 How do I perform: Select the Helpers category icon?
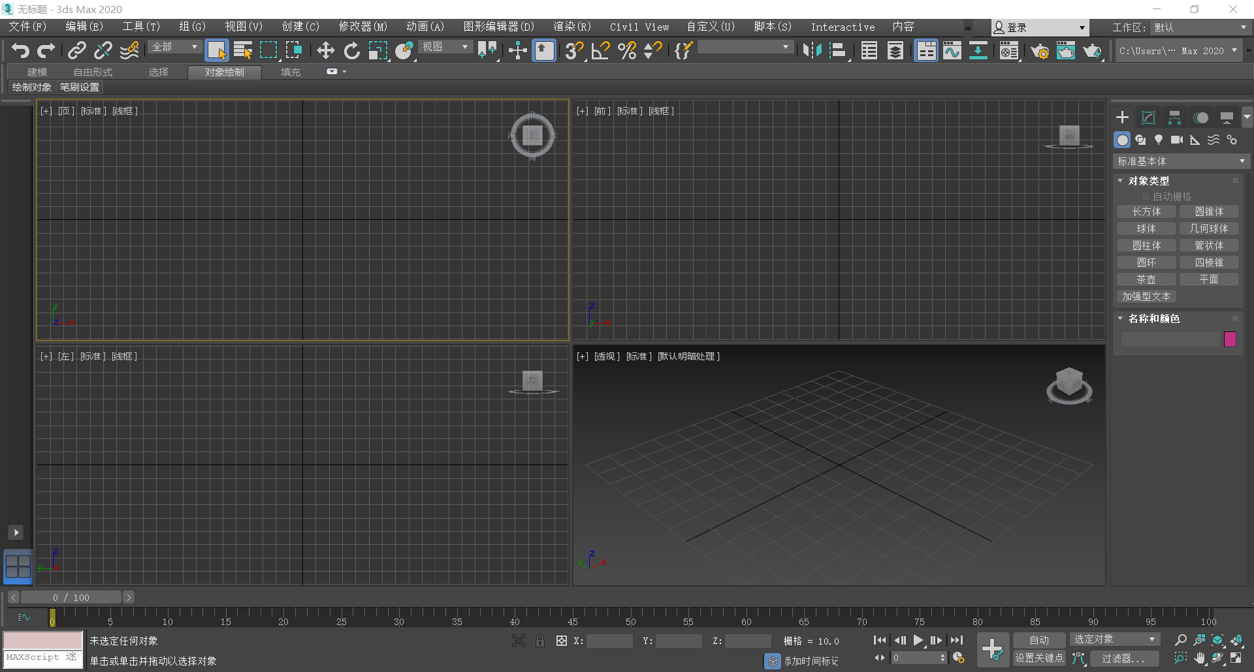1195,140
